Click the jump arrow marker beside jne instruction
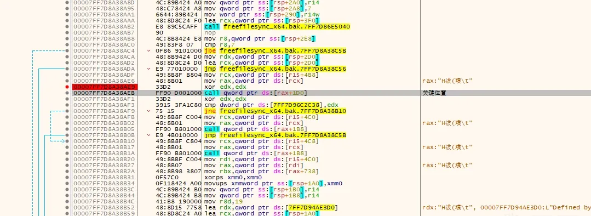The height and width of the screenshot is (216, 591). point(149,111)
